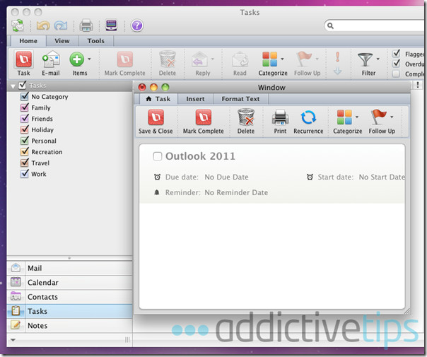Open the Items dropdown arrow
Image resolution: width=427 pixels, height=357 pixels.
89,59
